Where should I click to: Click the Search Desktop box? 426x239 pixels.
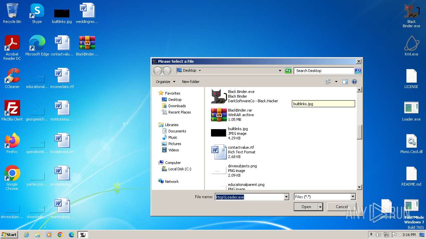(x=324, y=71)
